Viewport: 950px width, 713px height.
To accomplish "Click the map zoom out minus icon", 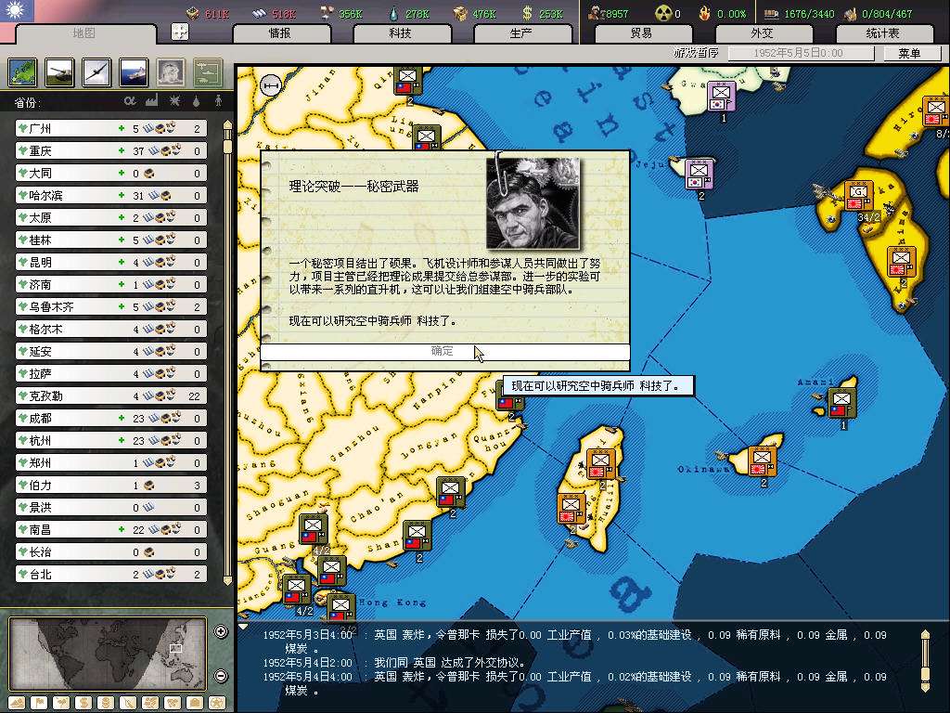I will pos(221,676).
